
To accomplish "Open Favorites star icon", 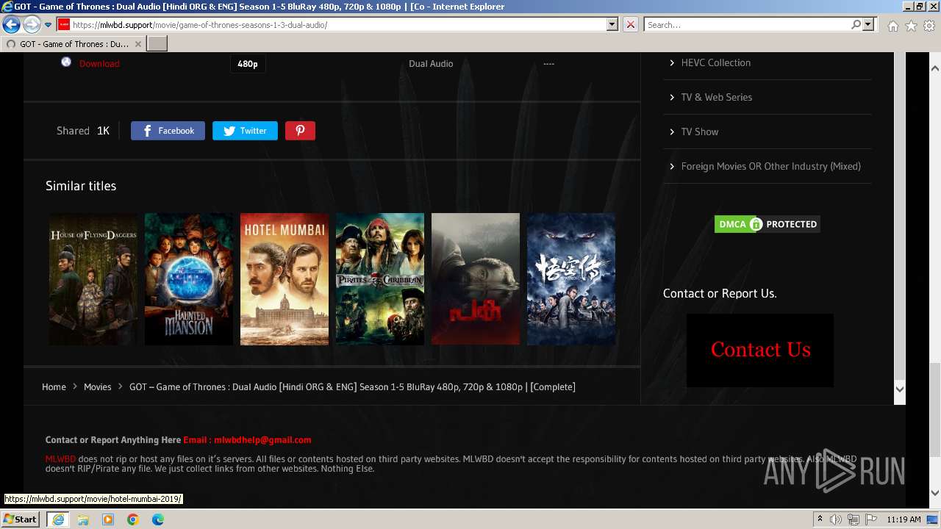I will click(x=911, y=26).
